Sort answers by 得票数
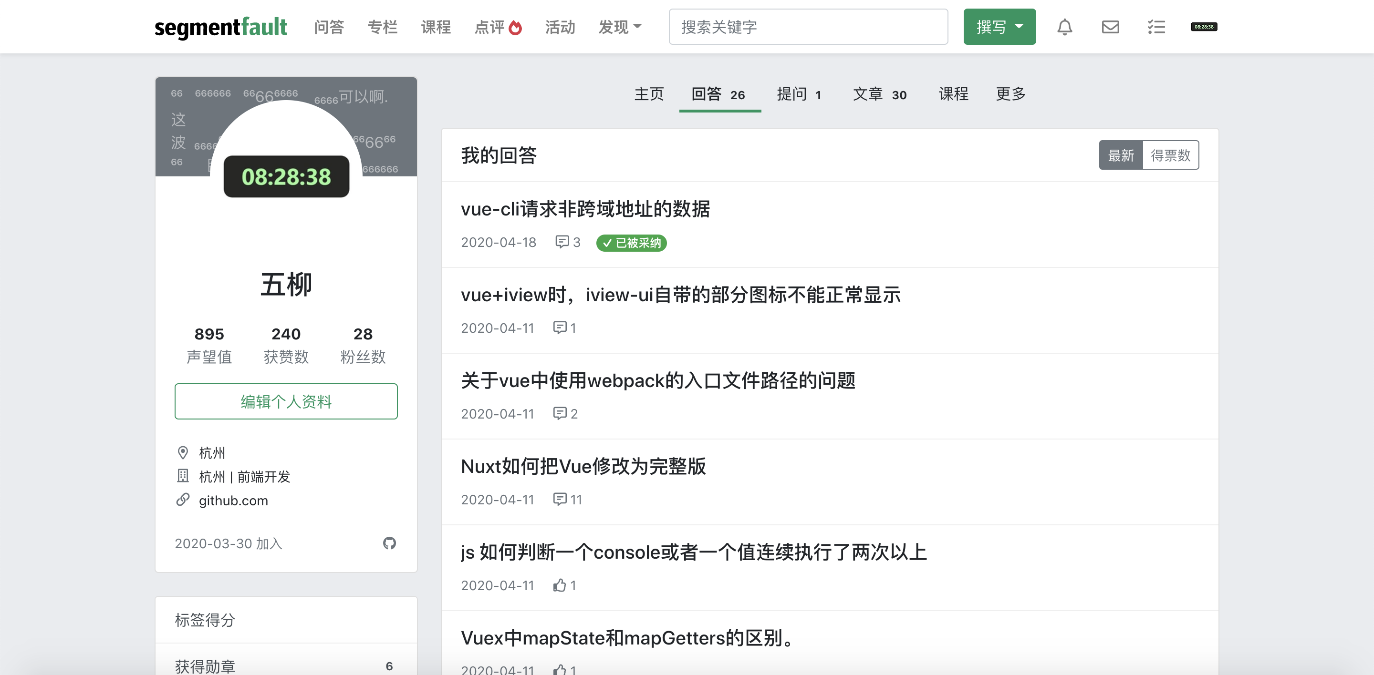Viewport: 1374px width, 675px height. tap(1170, 155)
